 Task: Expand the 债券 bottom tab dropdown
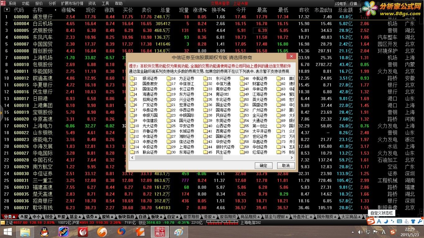point(92,217)
